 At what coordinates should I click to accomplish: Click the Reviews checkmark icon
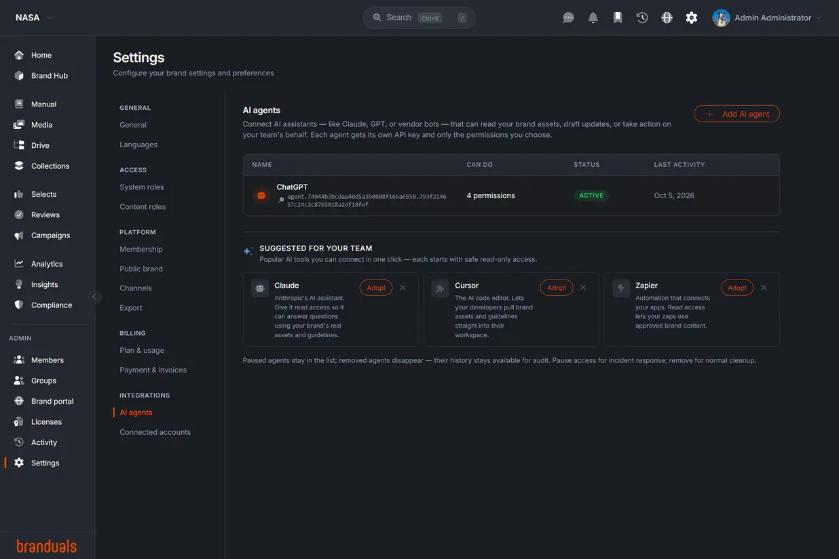point(19,214)
